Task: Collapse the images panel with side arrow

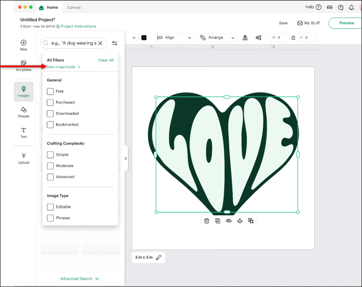Action: pos(125,158)
